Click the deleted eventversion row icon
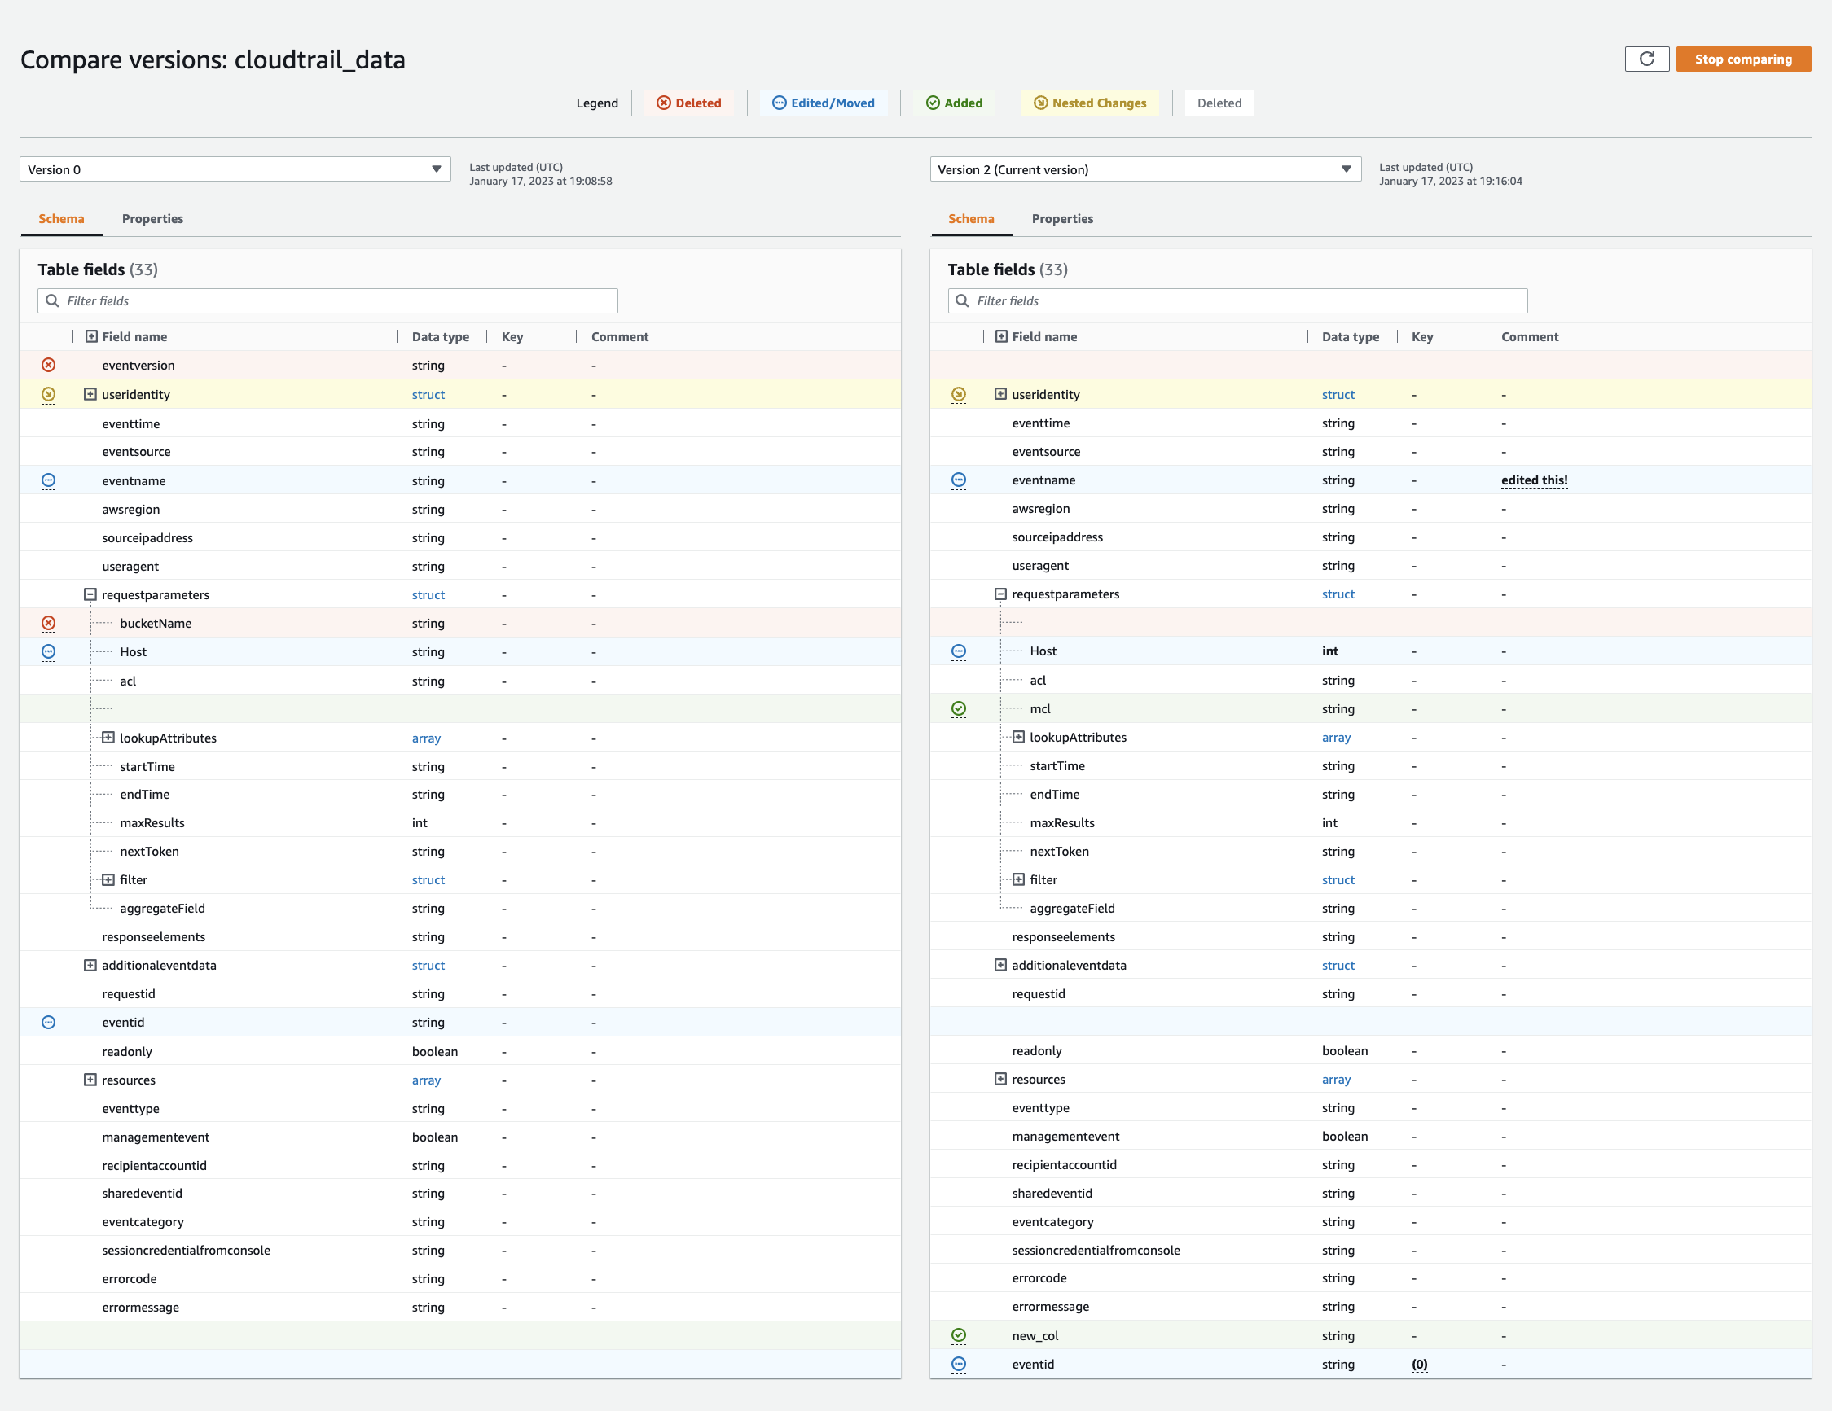This screenshot has height=1411, width=1832. (51, 365)
